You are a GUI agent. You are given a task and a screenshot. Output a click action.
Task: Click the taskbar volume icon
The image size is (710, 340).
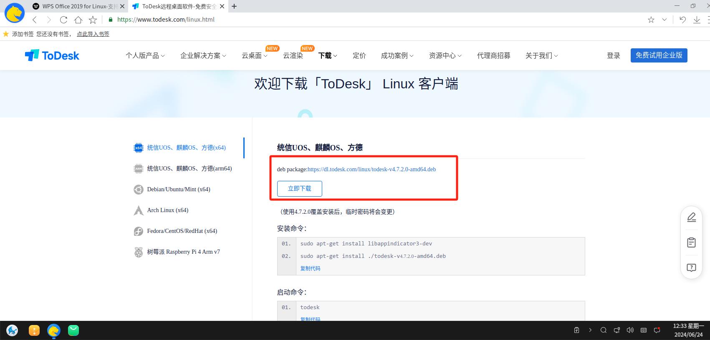[x=630, y=330]
